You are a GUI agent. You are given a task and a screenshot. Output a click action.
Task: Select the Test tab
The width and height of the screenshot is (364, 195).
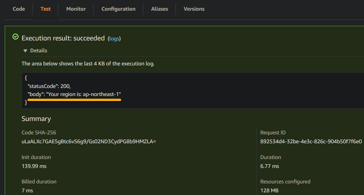click(46, 9)
